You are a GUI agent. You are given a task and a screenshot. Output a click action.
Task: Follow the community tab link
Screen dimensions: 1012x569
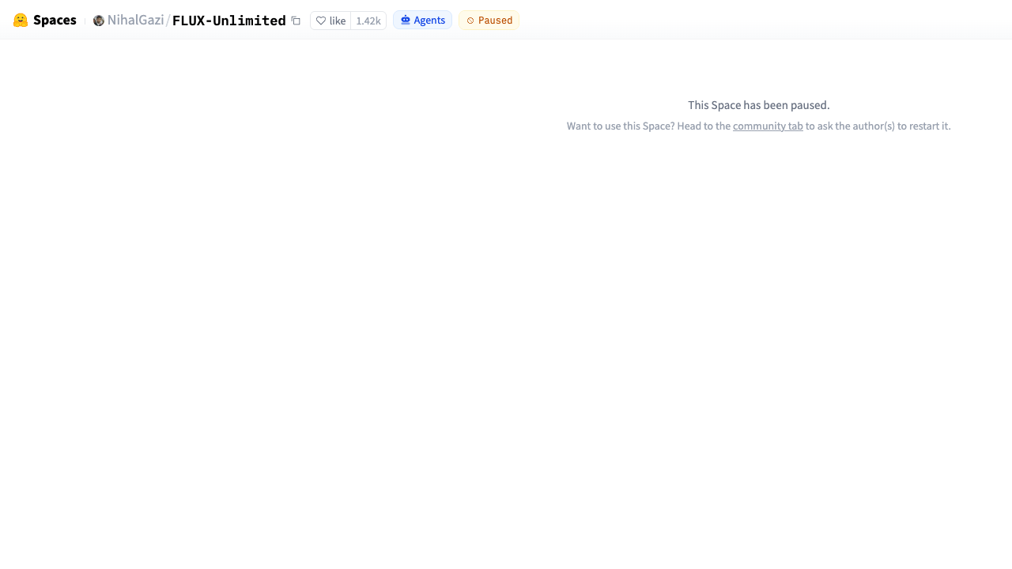(768, 126)
